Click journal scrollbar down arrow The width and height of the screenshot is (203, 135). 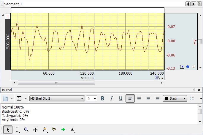(x=200, y=122)
